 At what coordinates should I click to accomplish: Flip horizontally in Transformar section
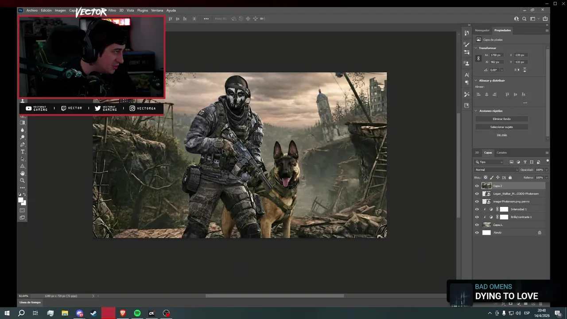(x=517, y=70)
